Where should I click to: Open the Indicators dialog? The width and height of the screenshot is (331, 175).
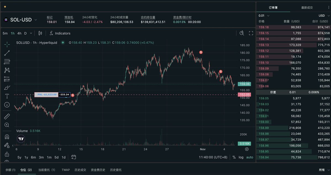click(x=60, y=33)
